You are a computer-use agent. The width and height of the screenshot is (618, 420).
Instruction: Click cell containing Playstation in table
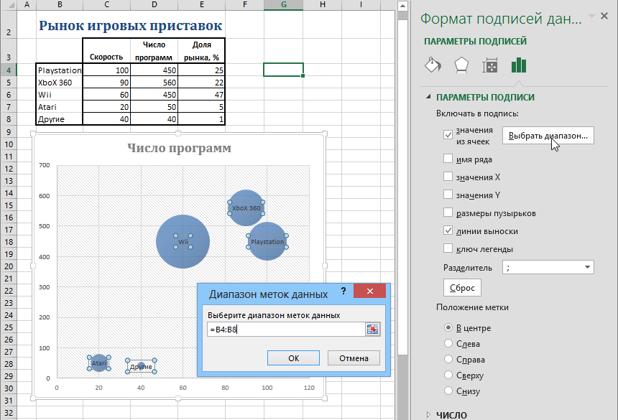pyautogui.click(x=59, y=70)
